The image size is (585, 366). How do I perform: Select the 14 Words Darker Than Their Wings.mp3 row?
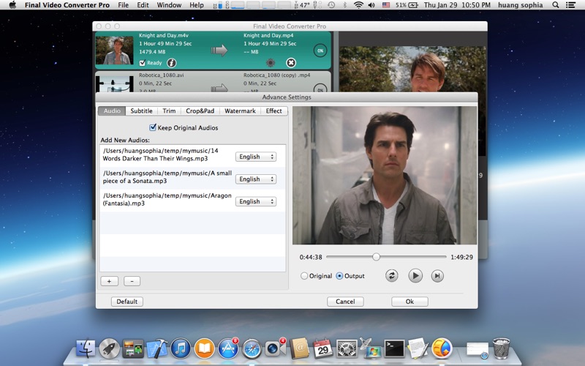pyautogui.click(x=192, y=156)
